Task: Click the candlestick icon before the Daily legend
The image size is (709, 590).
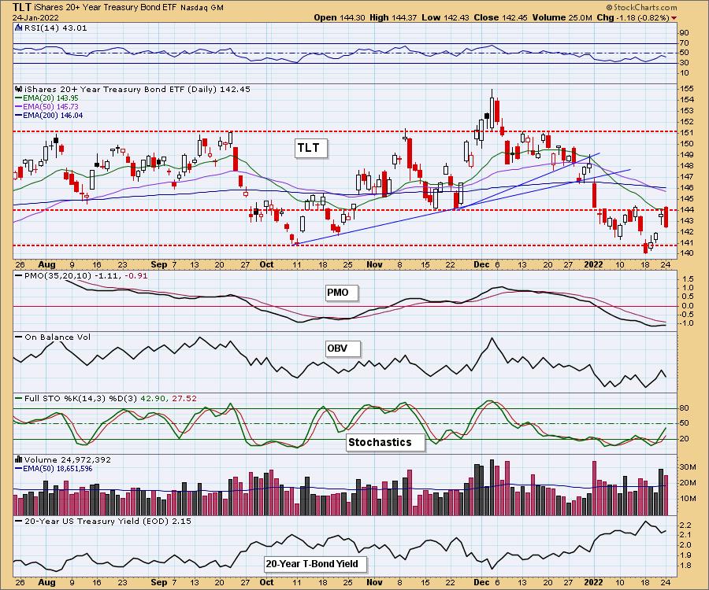Action: click(x=18, y=89)
